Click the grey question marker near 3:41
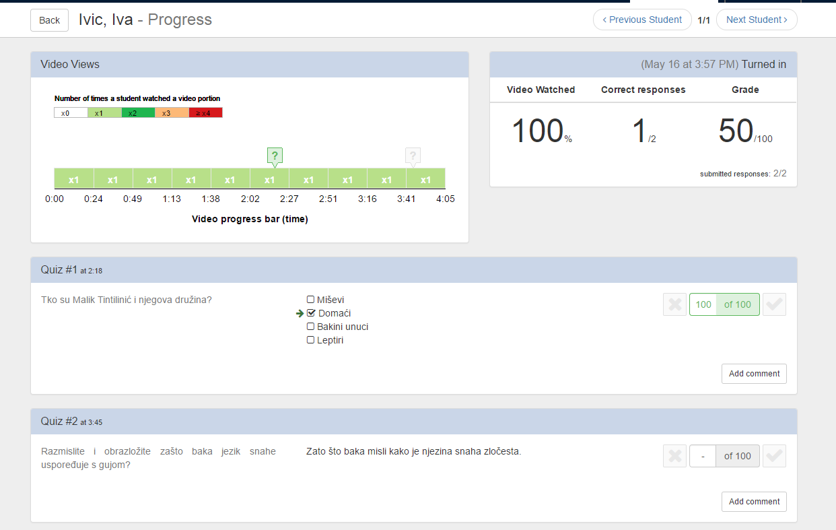Viewport: 836px width, 530px height. (413, 156)
